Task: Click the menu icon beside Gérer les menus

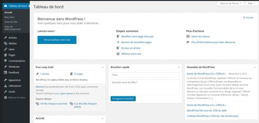Action: pyautogui.click(x=188, y=36)
